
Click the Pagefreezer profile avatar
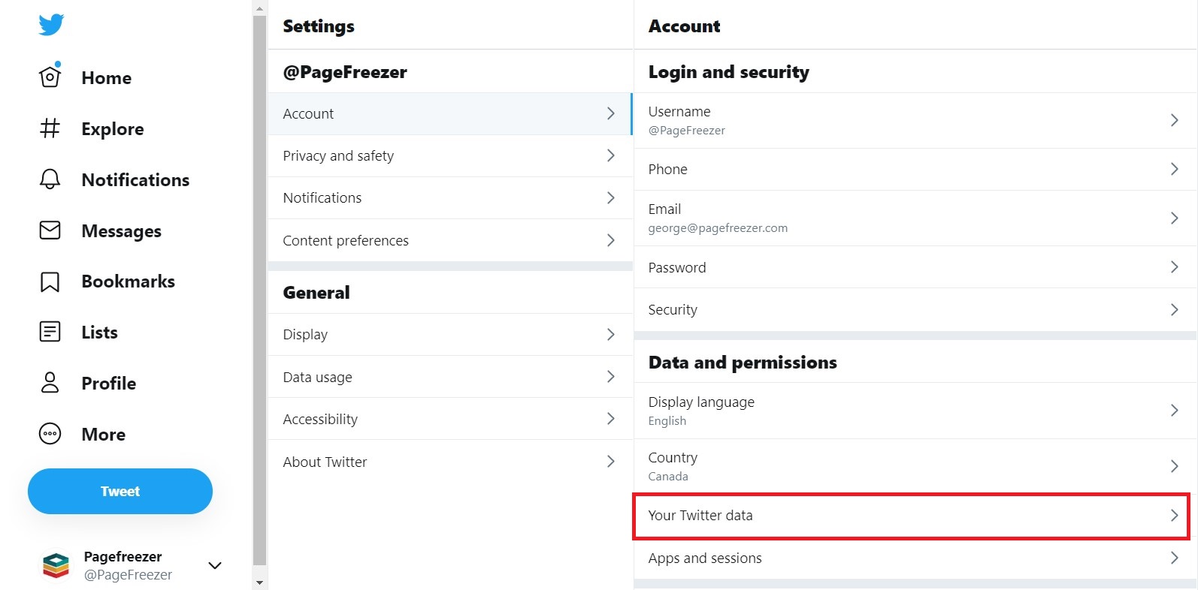56,565
